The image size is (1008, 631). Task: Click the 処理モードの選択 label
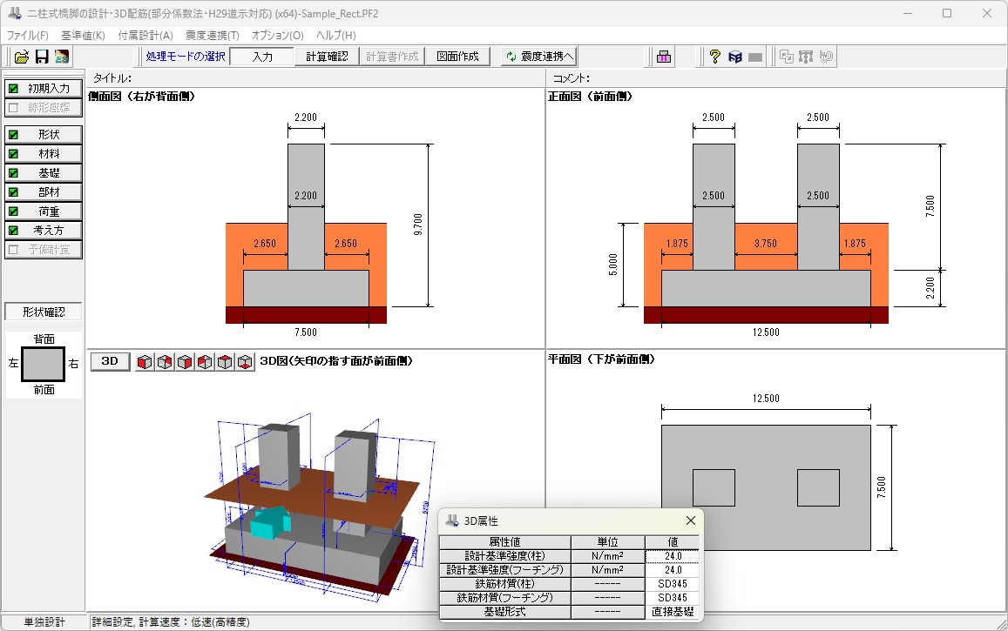(186, 57)
